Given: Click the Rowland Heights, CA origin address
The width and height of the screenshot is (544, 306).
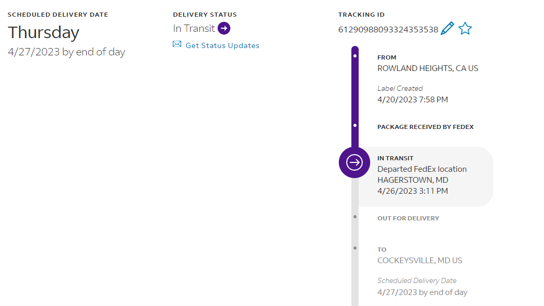Looking at the screenshot, I should pyautogui.click(x=428, y=68).
